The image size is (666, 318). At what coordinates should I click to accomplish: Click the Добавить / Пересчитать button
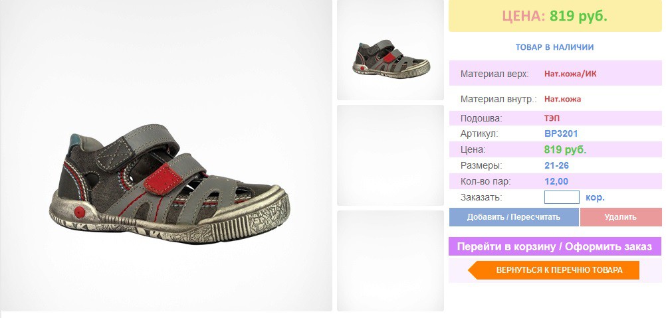click(514, 217)
